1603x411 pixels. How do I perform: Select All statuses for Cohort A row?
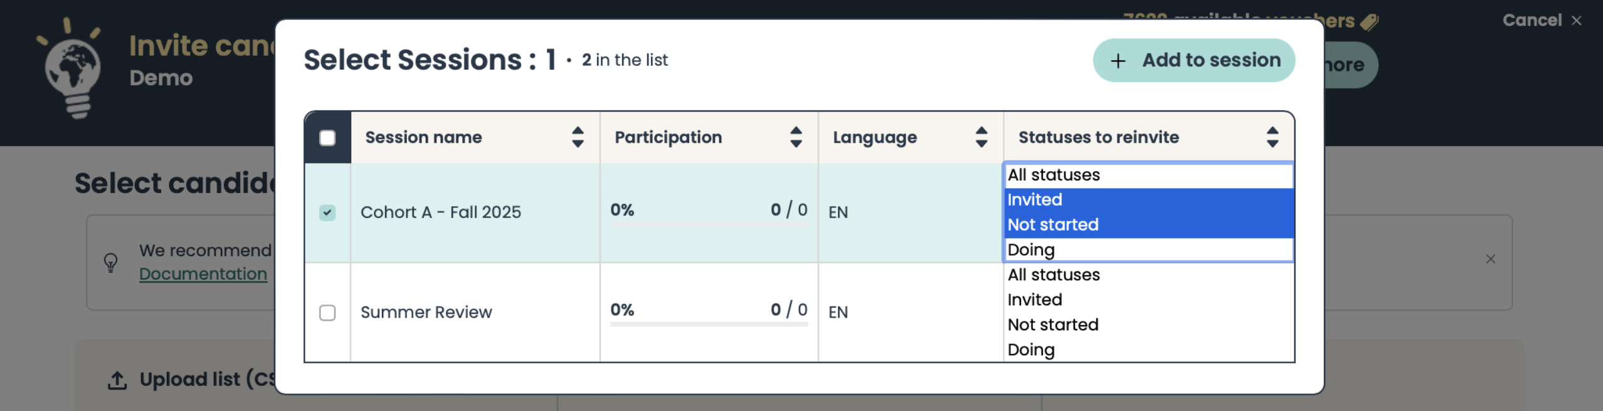point(1054,175)
